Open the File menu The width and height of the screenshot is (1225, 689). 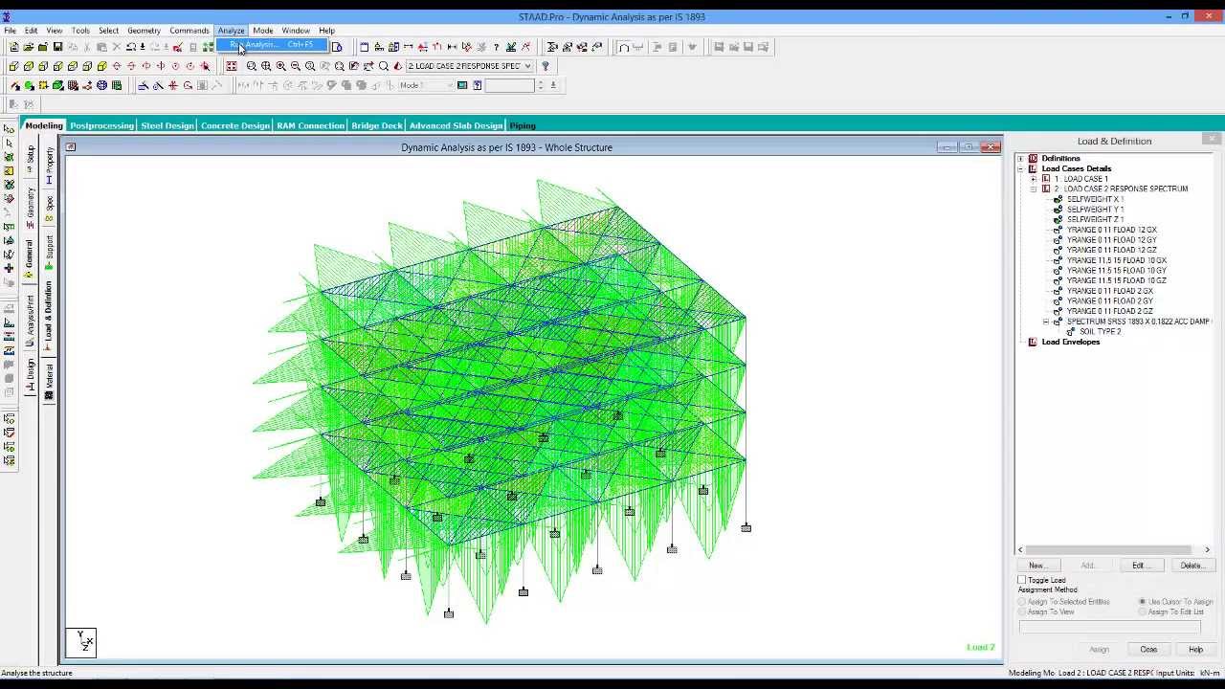10,31
